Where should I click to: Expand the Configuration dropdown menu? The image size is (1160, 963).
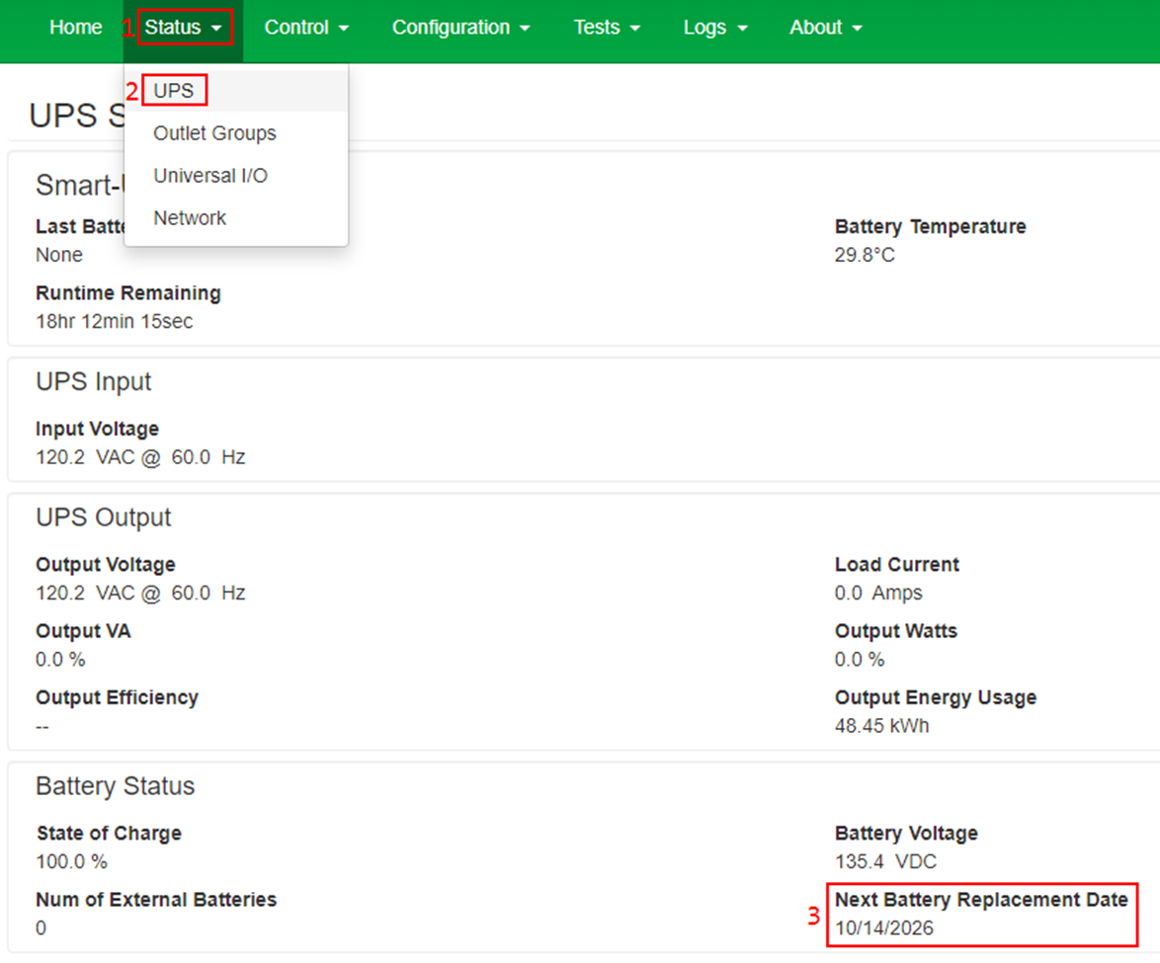(460, 28)
